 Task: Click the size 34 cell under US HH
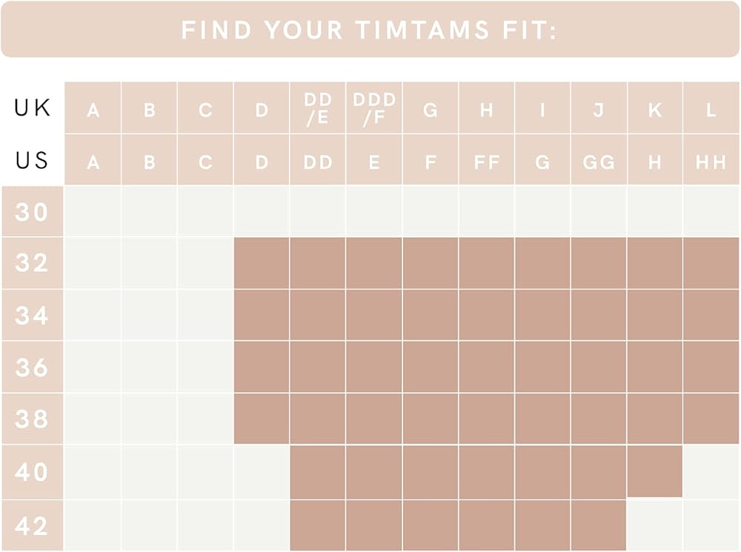tap(711, 315)
